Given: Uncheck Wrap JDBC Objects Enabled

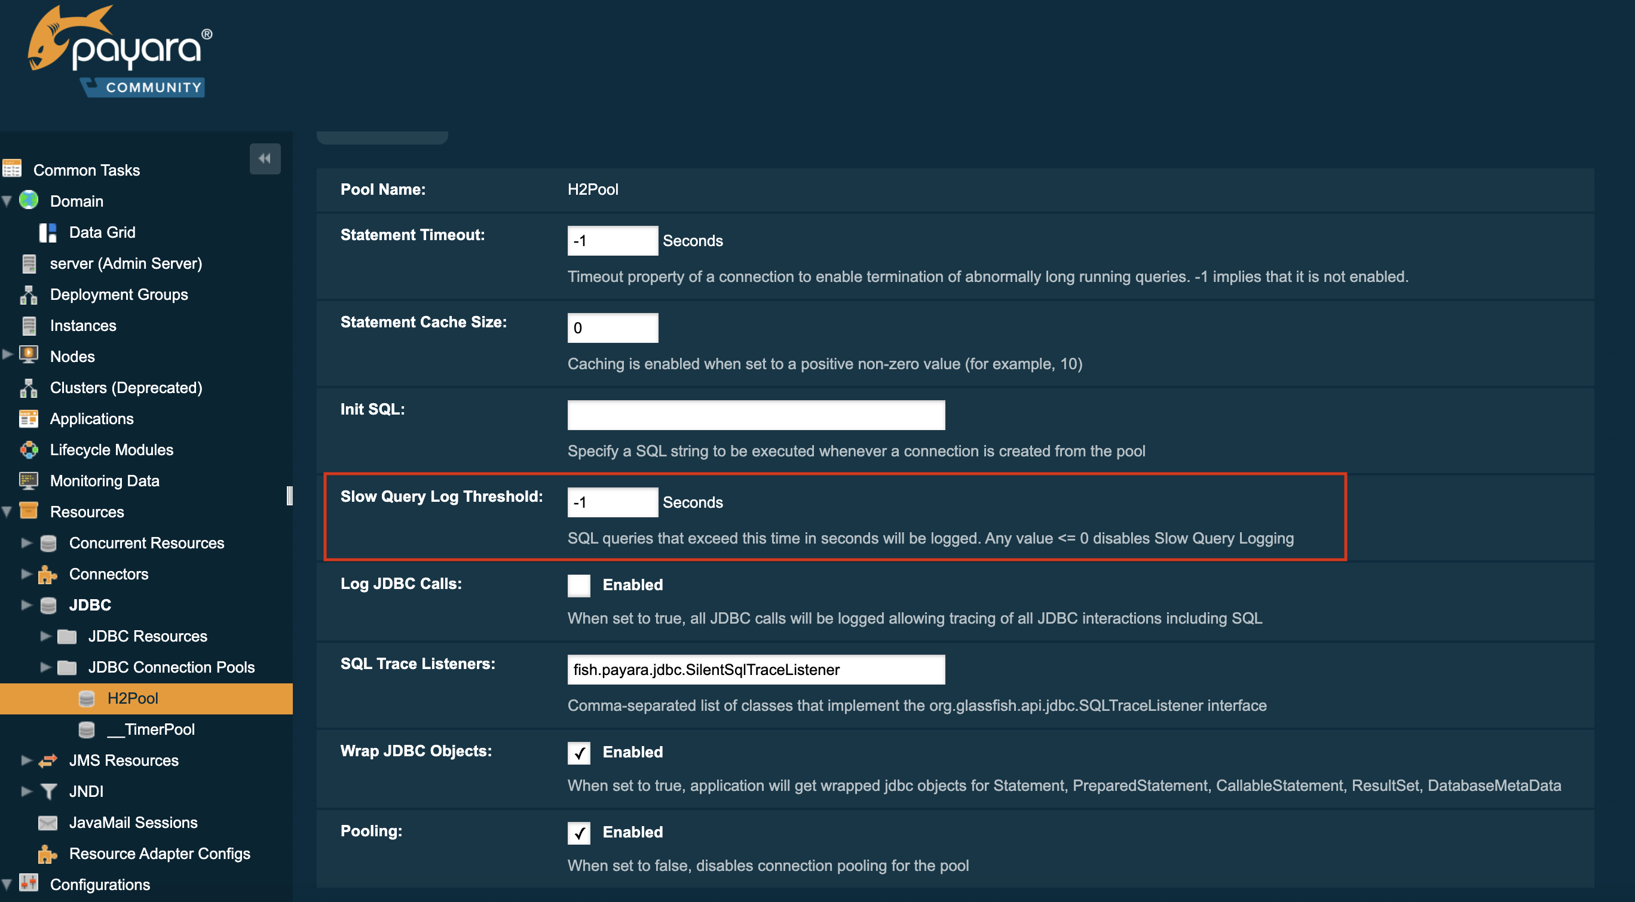Looking at the screenshot, I should point(578,753).
